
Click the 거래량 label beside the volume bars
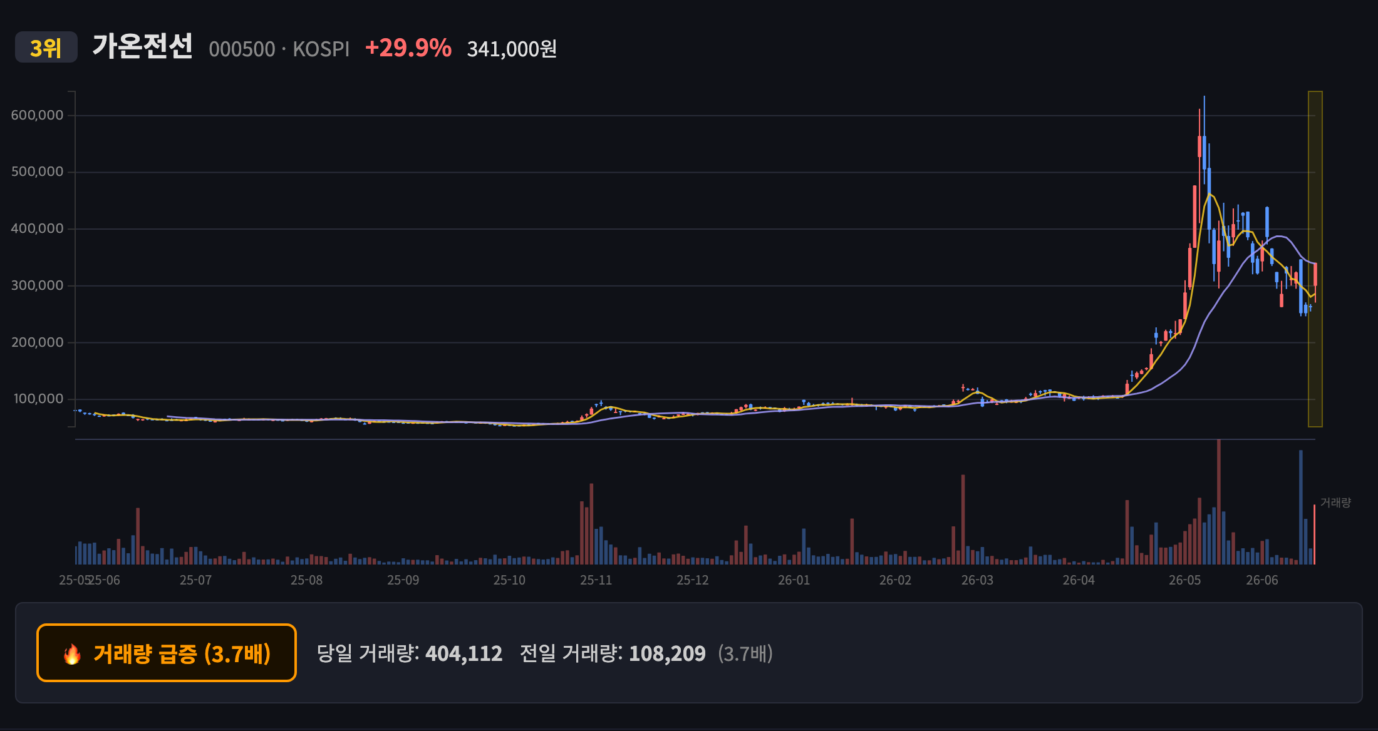point(1335,503)
